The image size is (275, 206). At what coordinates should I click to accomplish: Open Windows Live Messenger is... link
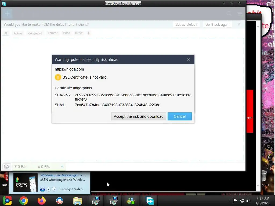pyautogui.click(x=63, y=175)
